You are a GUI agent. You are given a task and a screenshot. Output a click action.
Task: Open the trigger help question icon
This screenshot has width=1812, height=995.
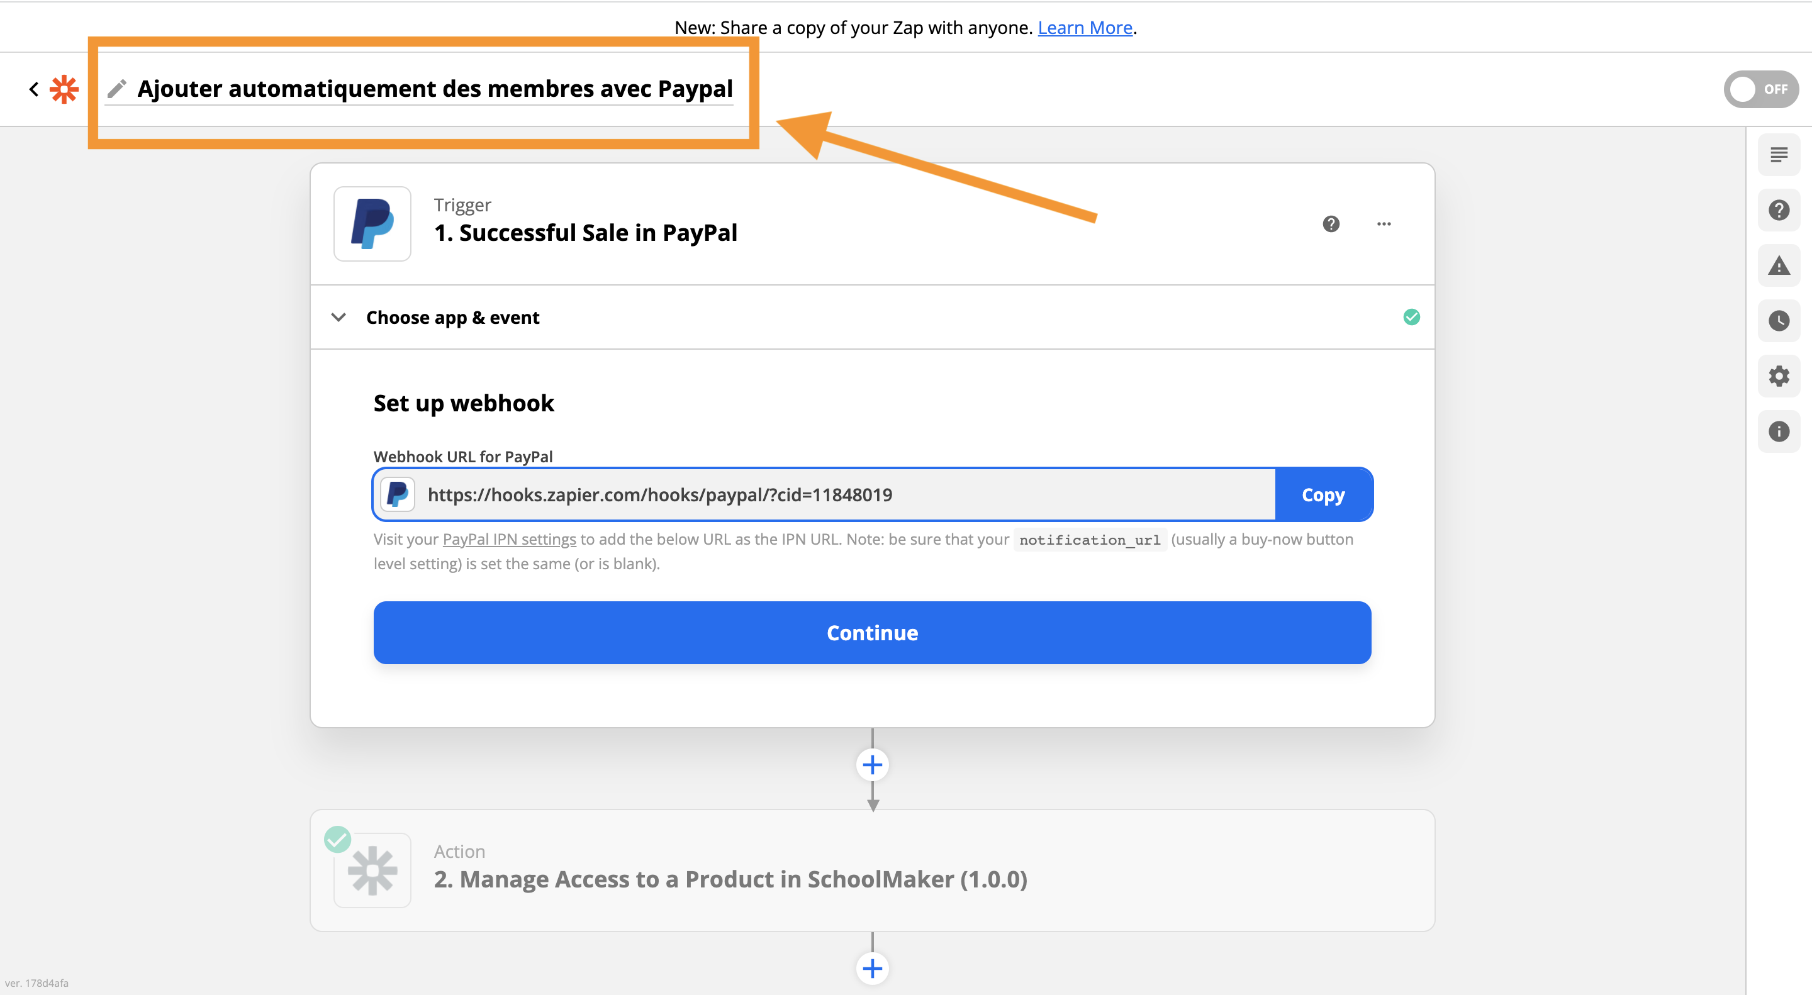pos(1330,224)
